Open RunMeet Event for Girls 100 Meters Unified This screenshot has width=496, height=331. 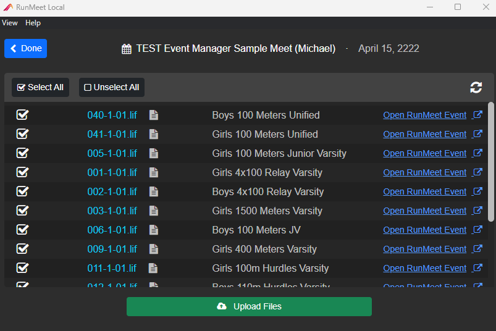click(x=424, y=135)
